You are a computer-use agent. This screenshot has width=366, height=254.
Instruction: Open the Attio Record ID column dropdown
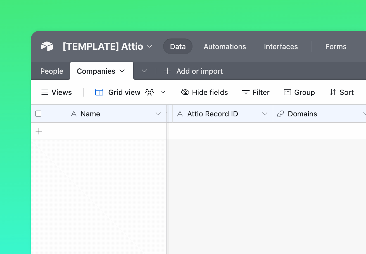pyautogui.click(x=265, y=114)
